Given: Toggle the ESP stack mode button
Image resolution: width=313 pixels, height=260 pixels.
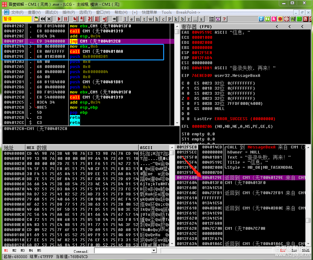Looking at the screenshot, I should 283,250.
